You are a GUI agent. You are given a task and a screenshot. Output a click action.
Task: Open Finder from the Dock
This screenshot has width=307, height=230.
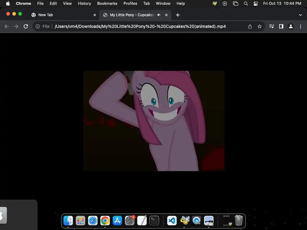pyautogui.click(x=68, y=221)
